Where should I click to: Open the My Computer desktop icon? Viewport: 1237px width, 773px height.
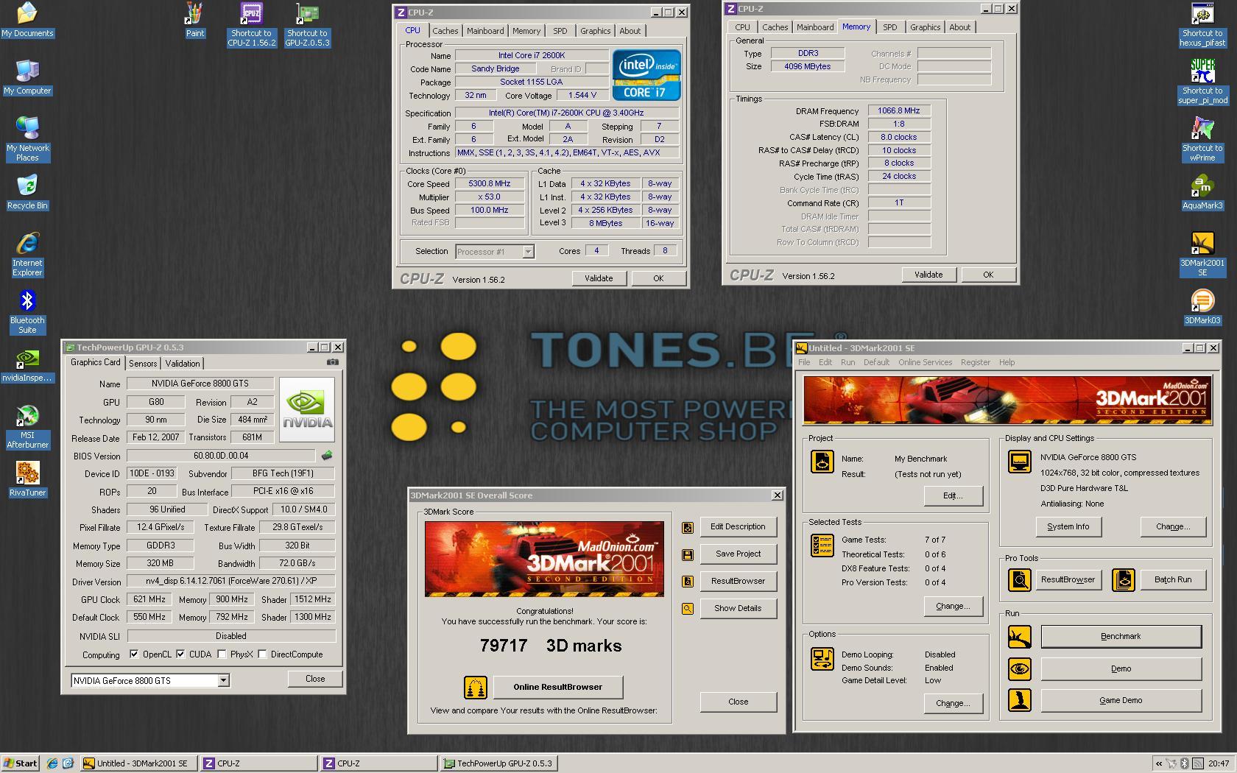click(27, 77)
